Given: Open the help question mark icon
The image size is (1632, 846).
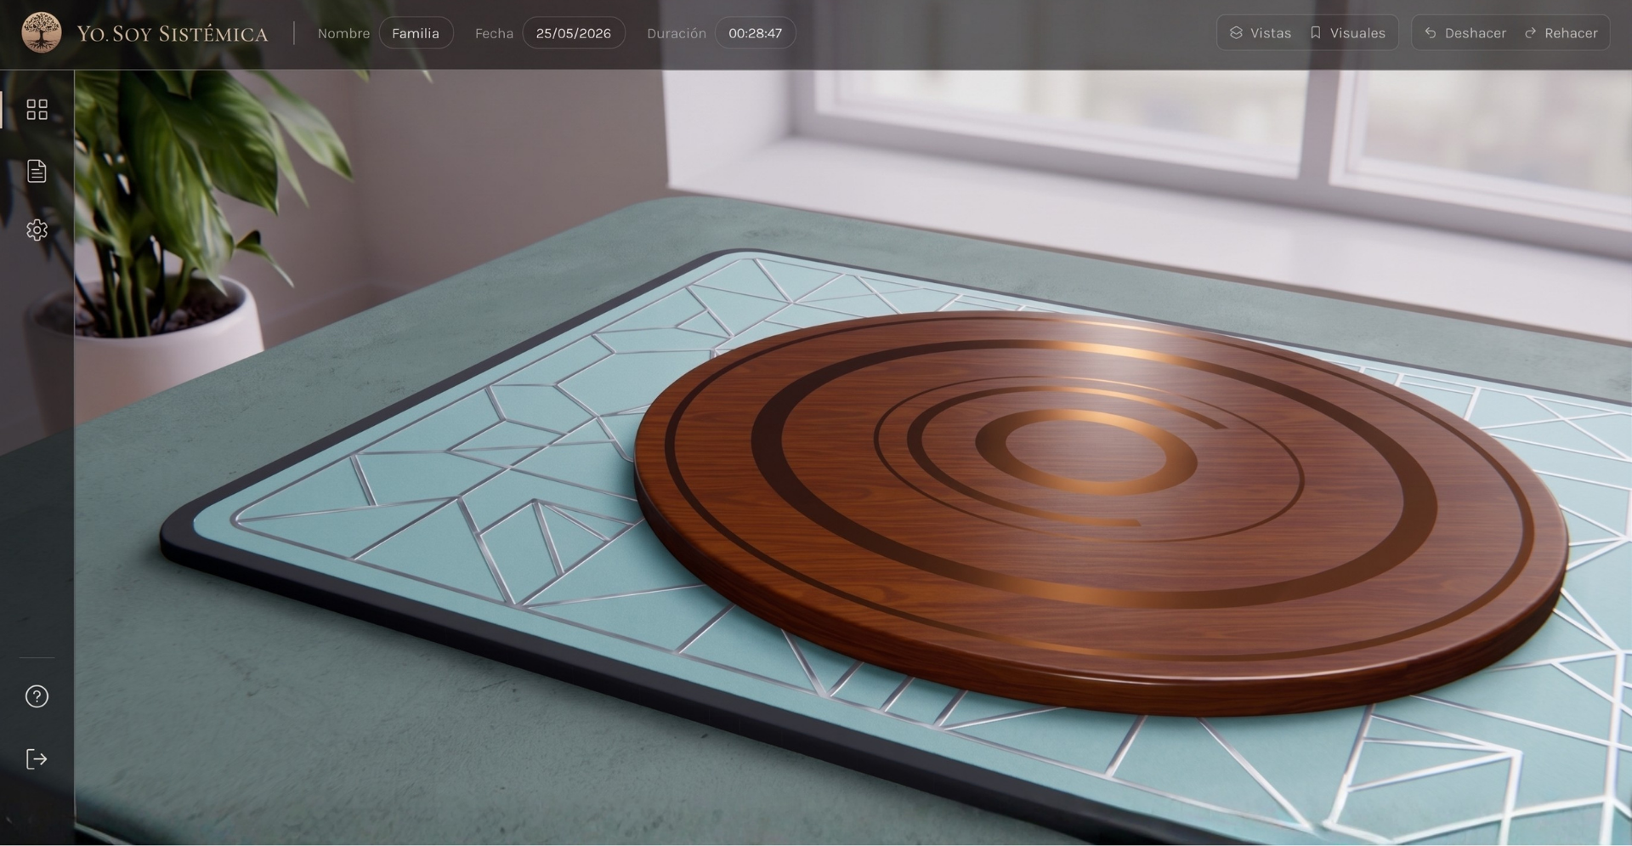Looking at the screenshot, I should tap(37, 696).
